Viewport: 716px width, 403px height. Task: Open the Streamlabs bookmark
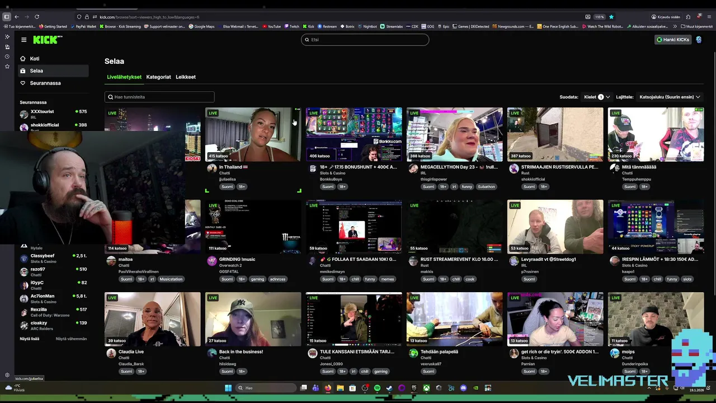[392, 26]
